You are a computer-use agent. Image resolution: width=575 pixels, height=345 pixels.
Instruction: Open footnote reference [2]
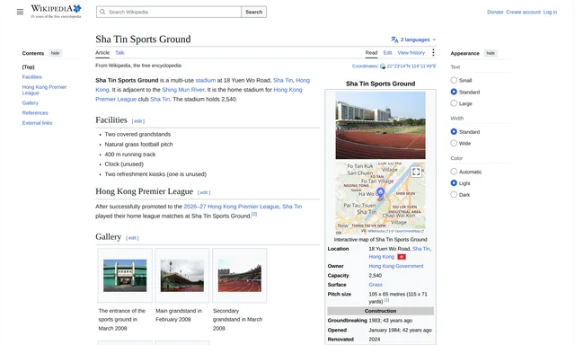(254, 214)
